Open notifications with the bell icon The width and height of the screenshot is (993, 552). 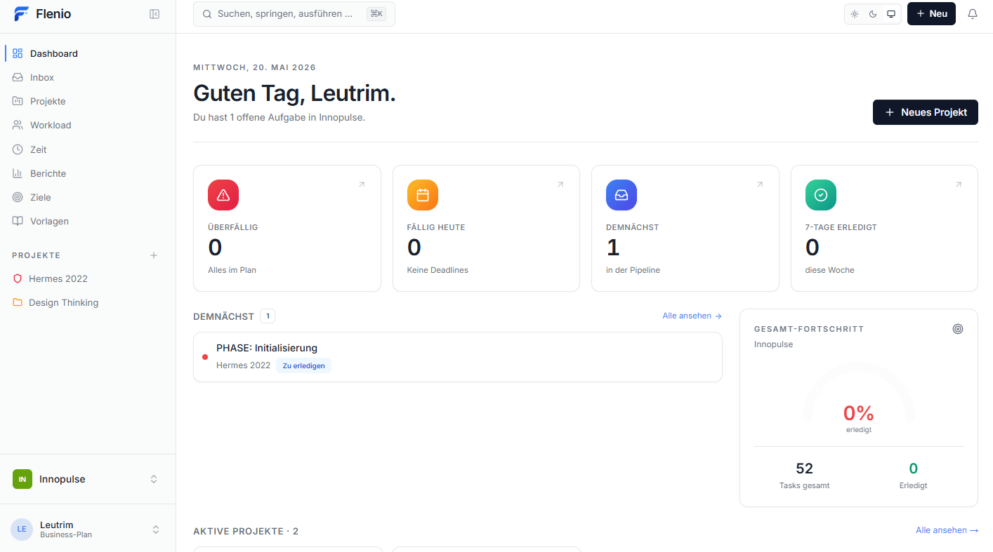click(x=973, y=14)
